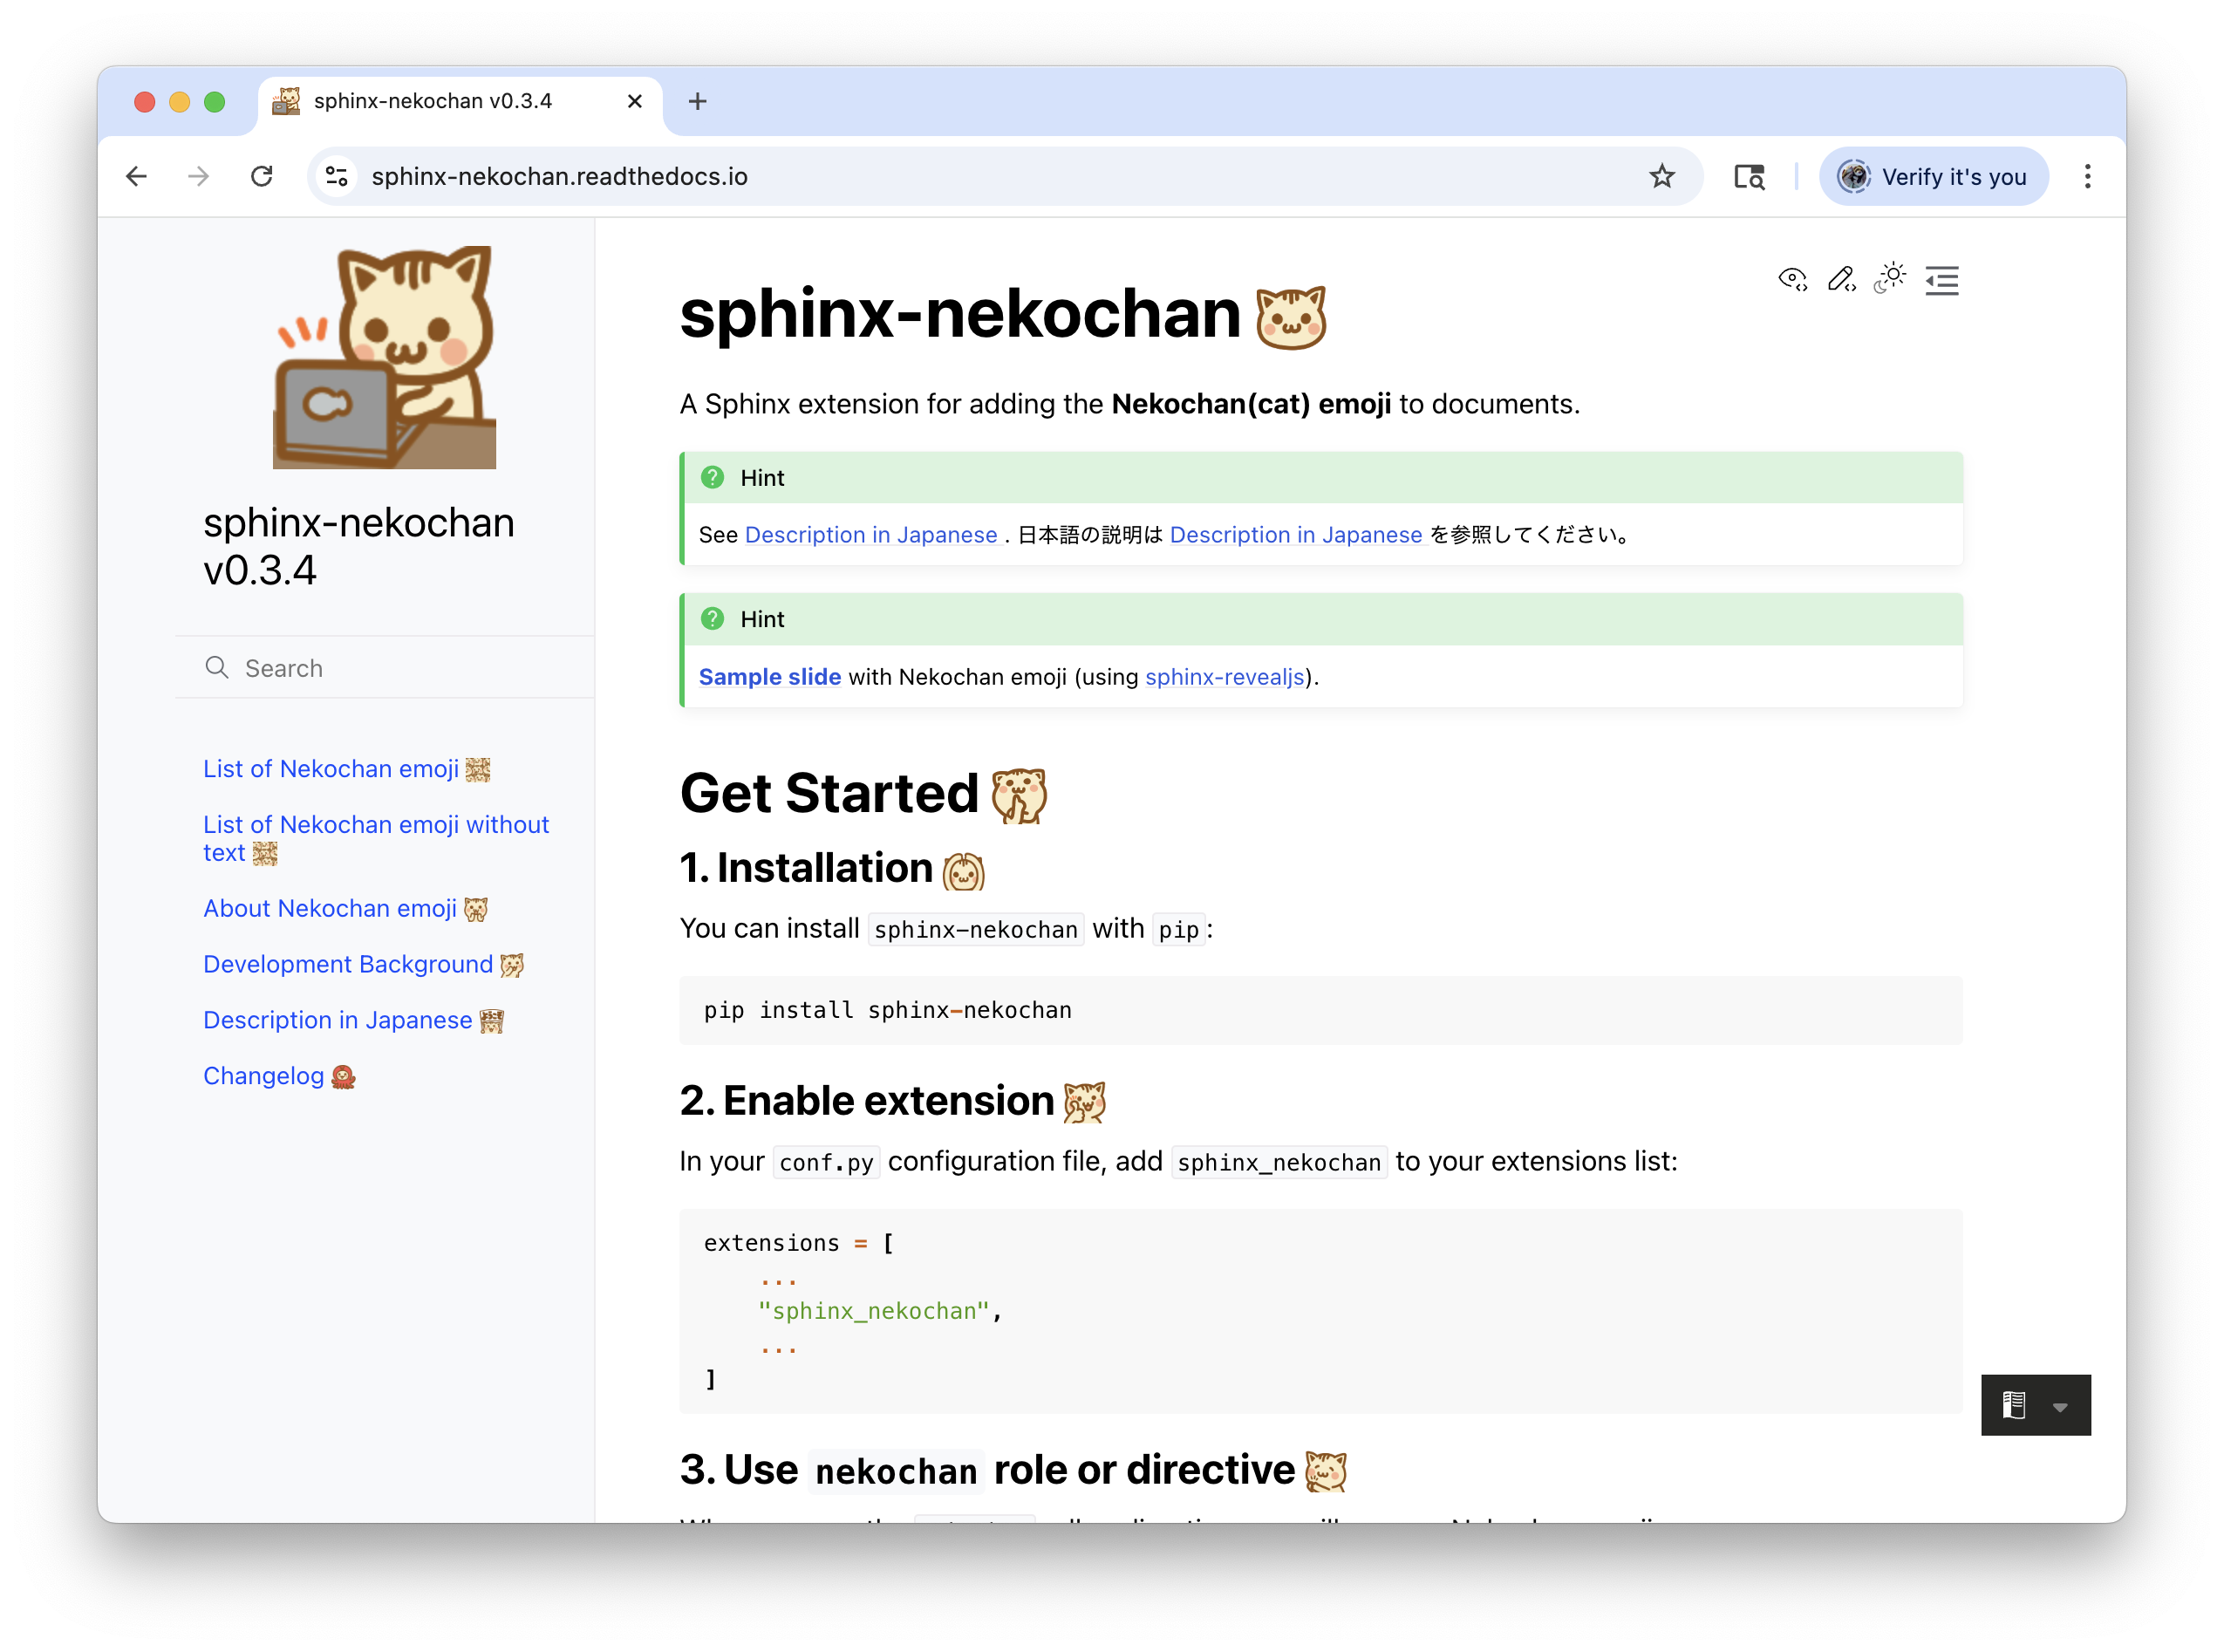Open site information icon in address bar
This screenshot has height=1652, width=2224.
pos(337,177)
